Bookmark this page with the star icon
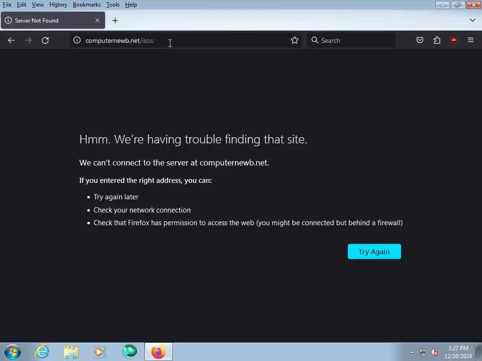This screenshot has height=361, width=482. [x=295, y=40]
